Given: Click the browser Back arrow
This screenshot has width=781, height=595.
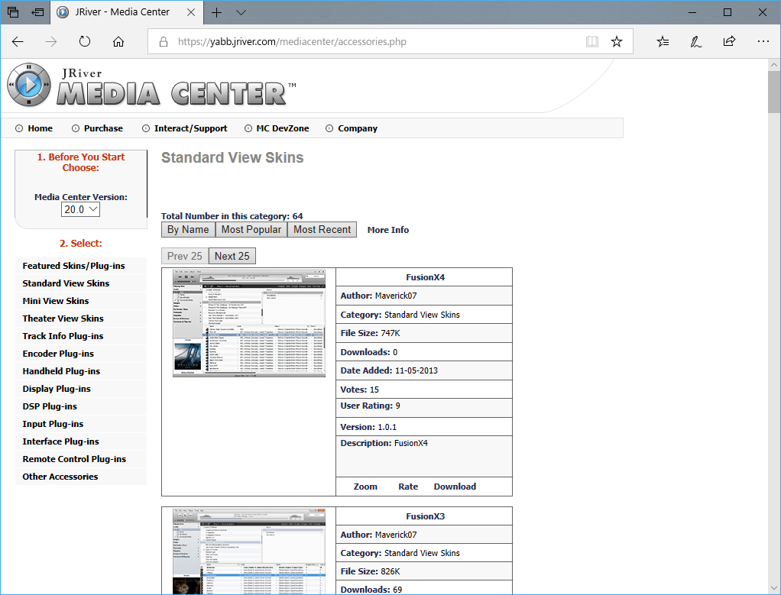Looking at the screenshot, I should click(x=18, y=42).
